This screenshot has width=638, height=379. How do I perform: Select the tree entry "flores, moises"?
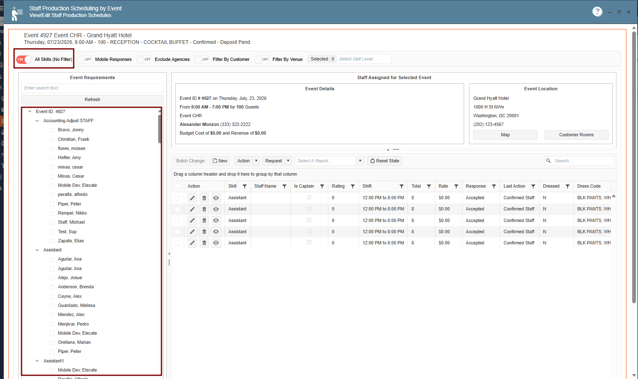72,149
